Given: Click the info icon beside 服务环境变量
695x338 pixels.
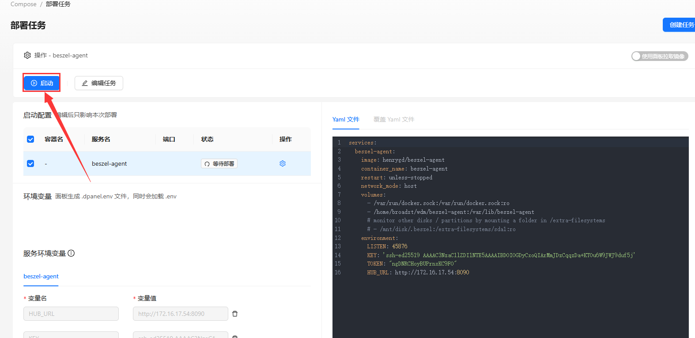Looking at the screenshot, I should tap(71, 253).
